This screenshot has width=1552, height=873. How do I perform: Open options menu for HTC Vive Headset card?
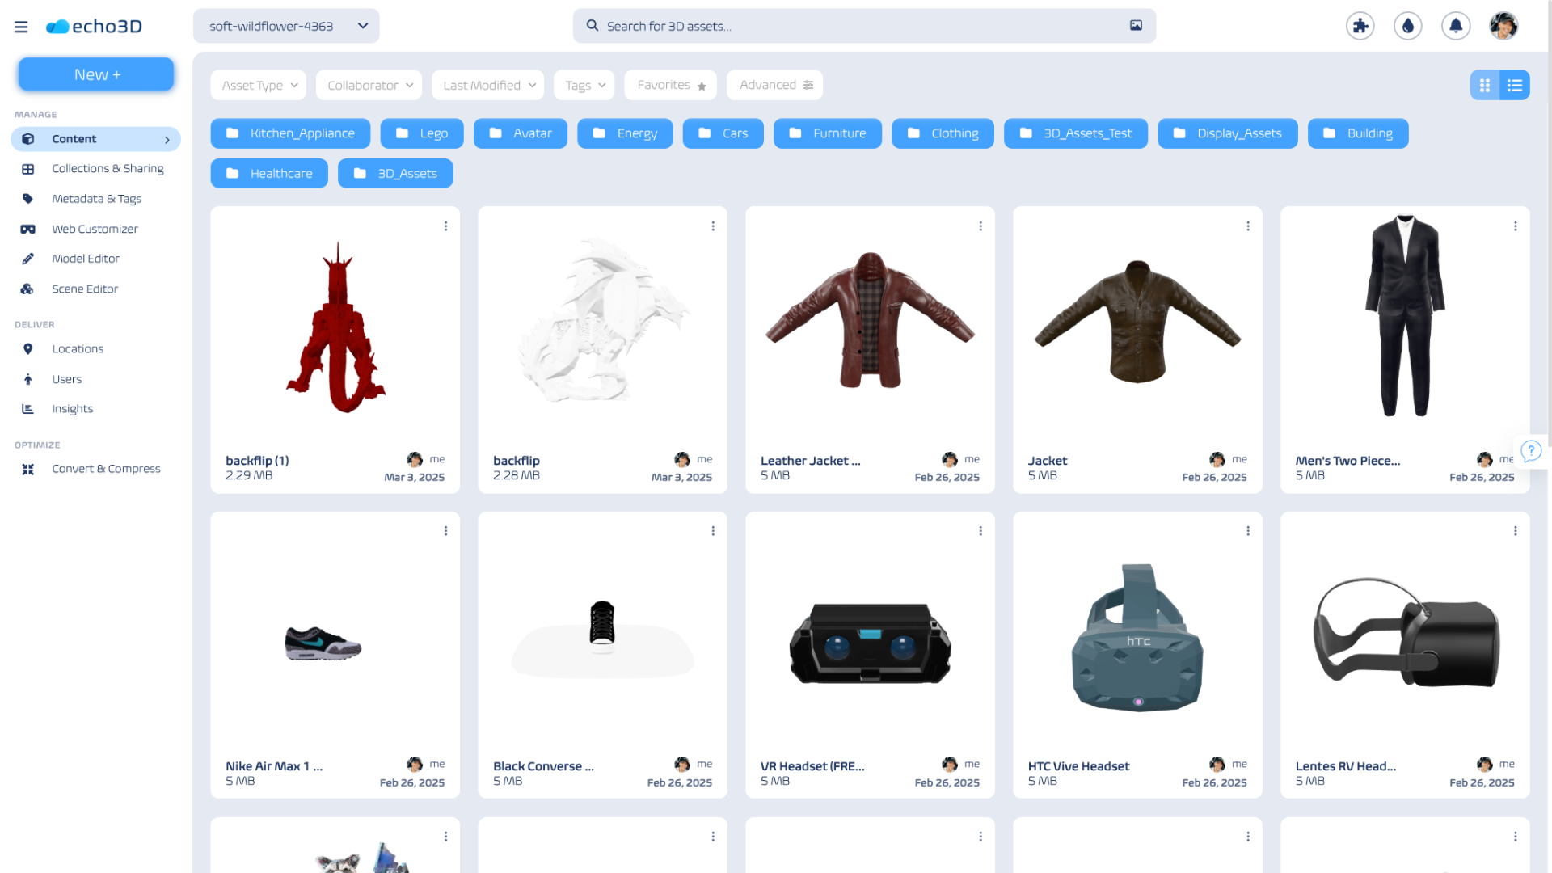click(1248, 531)
